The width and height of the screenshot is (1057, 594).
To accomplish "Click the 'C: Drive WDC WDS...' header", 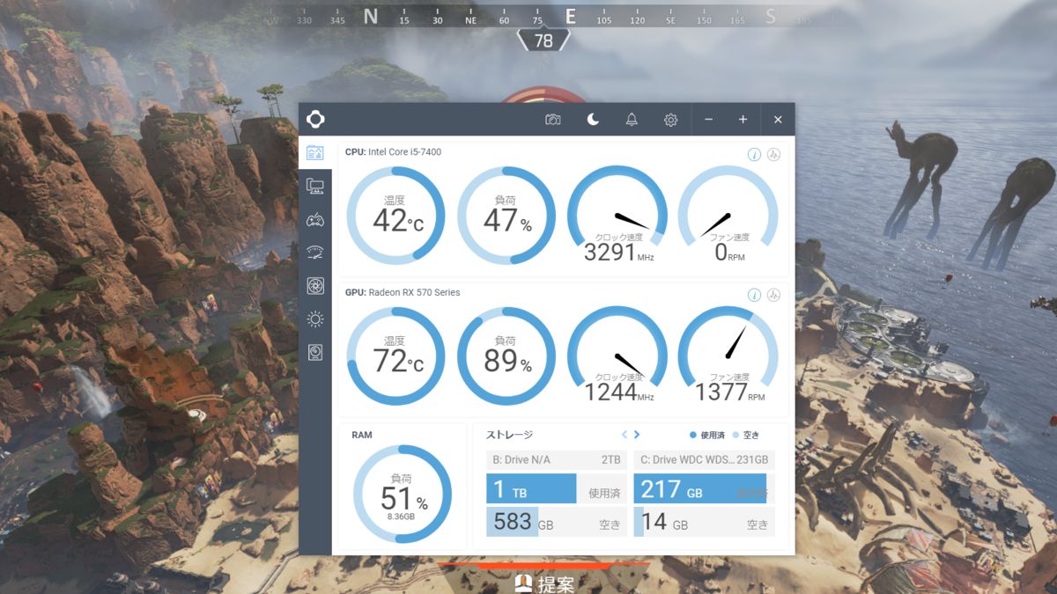I will coord(704,459).
